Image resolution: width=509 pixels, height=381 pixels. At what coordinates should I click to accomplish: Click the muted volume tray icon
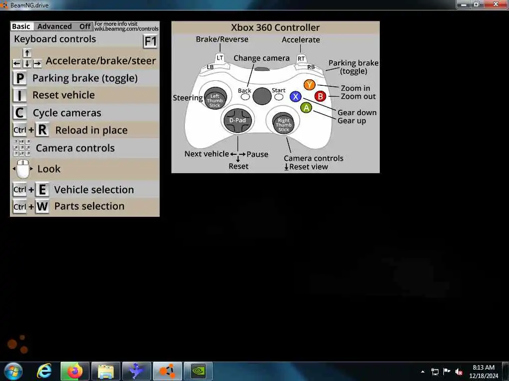point(458,372)
